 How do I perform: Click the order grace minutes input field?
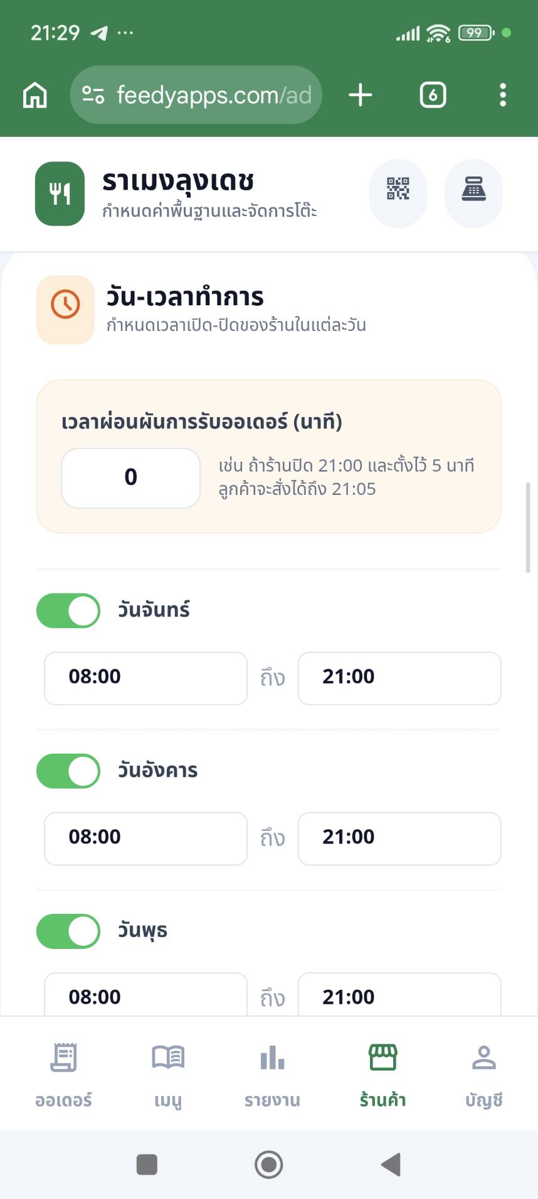(130, 478)
